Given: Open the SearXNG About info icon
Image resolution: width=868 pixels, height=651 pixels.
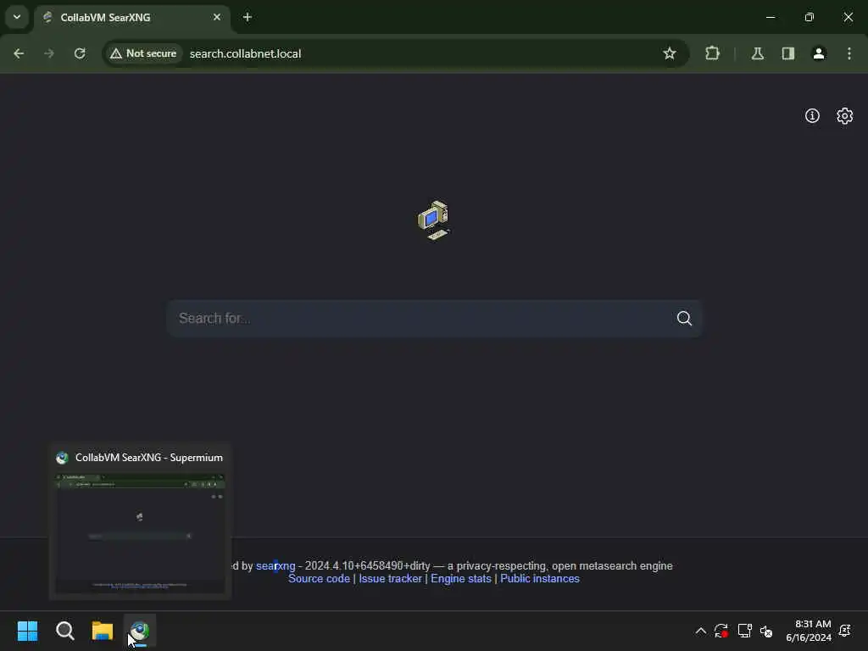Looking at the screenshot, I should 812,115.
